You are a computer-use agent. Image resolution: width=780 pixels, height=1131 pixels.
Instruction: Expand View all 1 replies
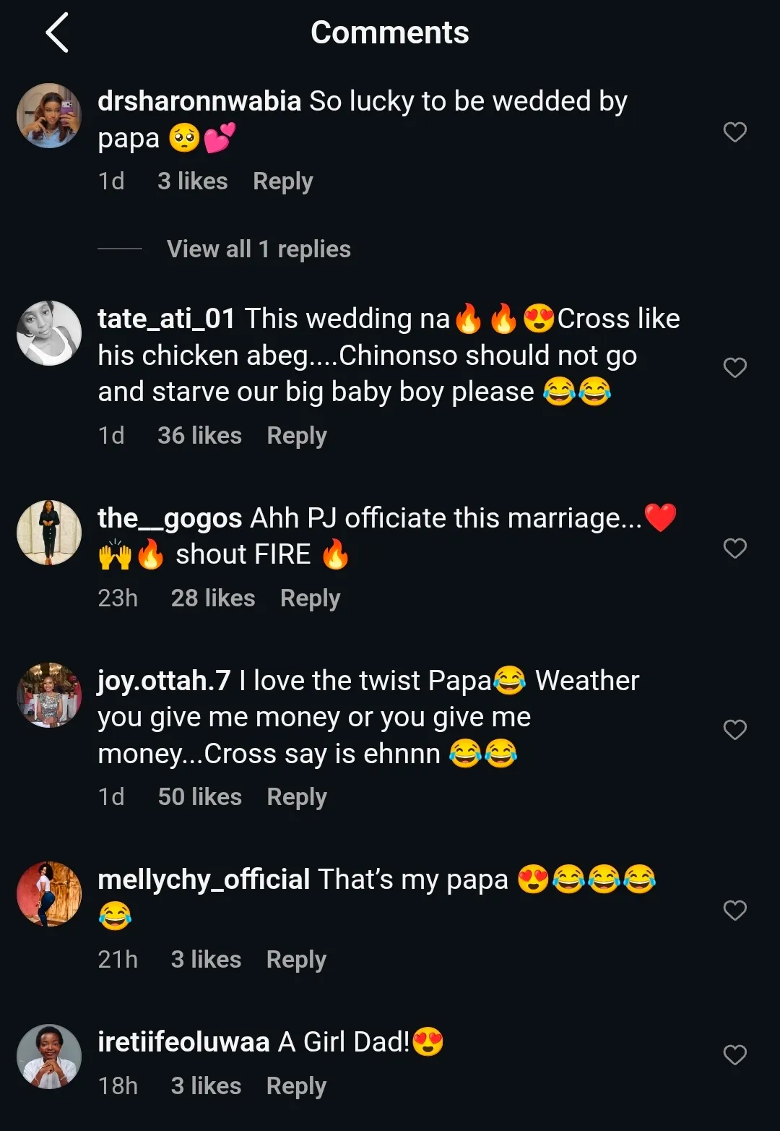tap(259, 249)
